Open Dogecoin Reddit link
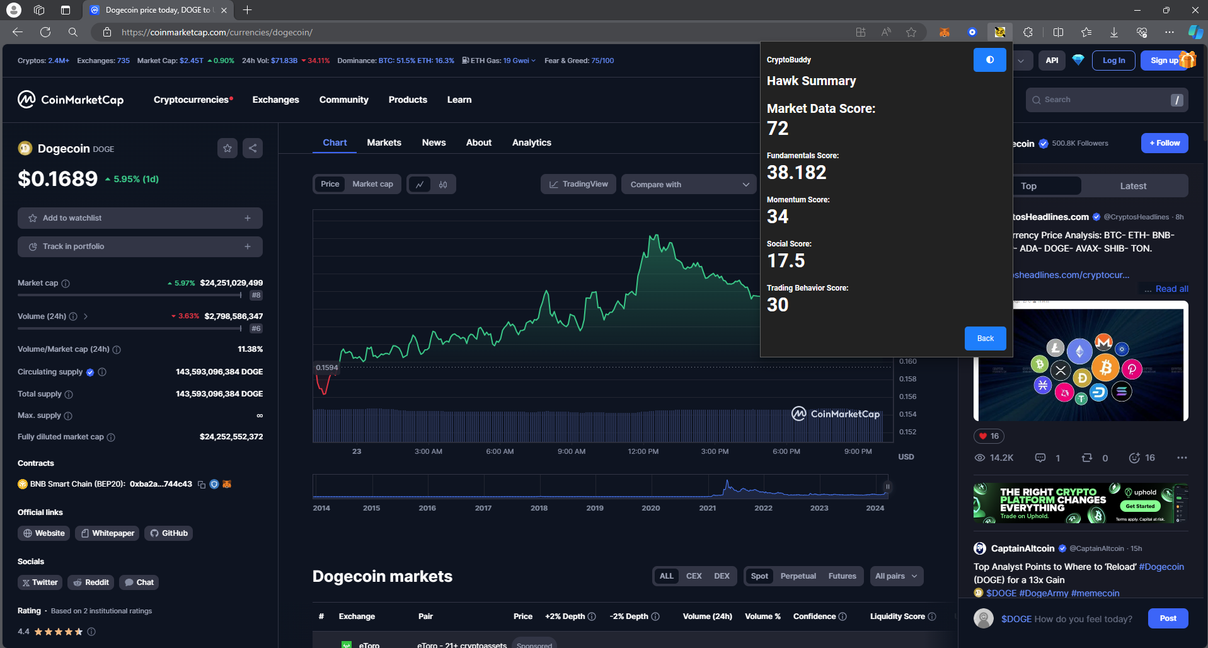 pos(91,582)
